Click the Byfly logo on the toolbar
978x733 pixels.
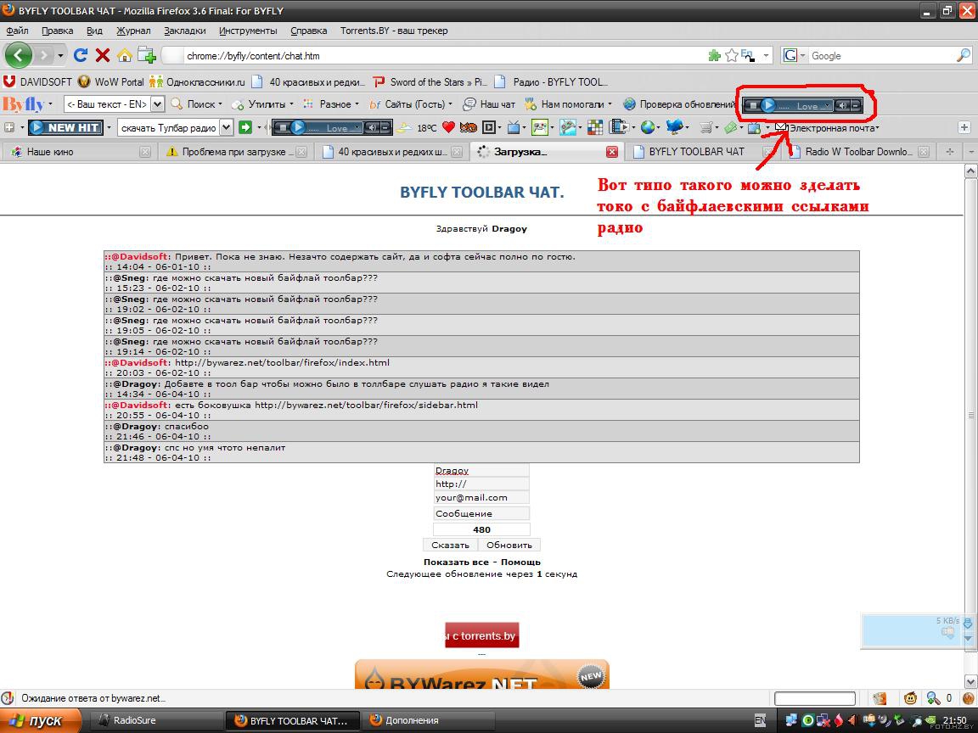coord(24,104)
